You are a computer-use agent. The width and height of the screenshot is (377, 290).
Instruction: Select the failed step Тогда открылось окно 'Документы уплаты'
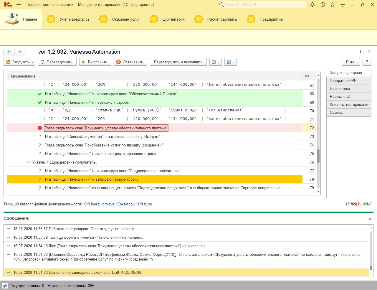tap(106, 128)
